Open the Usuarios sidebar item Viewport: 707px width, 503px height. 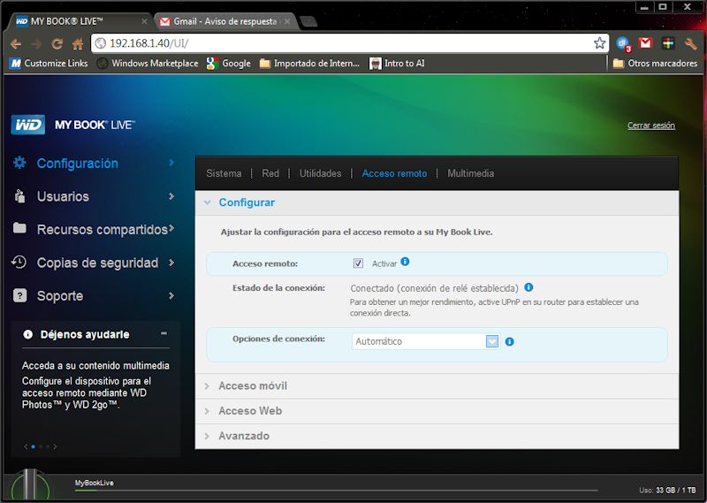click(94, 196)
